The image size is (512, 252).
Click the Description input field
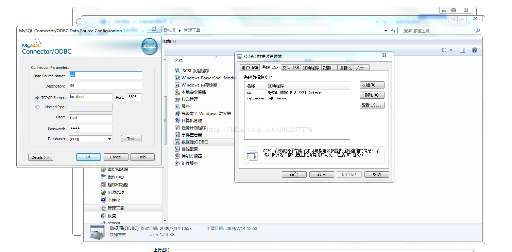pos(105,86)
